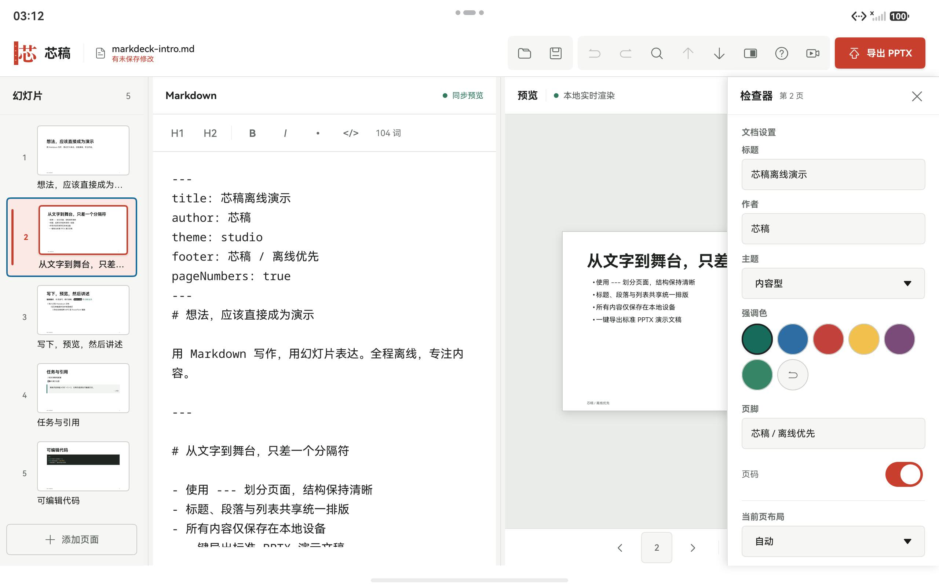Apply bold formatting with B
The image size is (939, 587).
coord(252,133)
